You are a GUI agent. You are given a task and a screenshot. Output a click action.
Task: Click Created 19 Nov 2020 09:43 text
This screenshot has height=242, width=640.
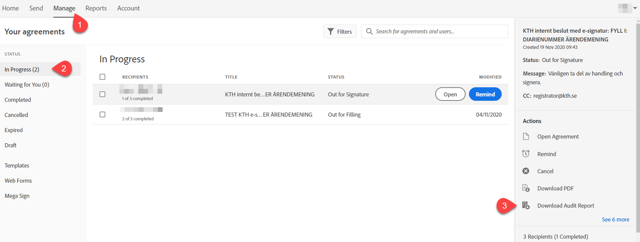pyautogui.click(x=550, y=47)
